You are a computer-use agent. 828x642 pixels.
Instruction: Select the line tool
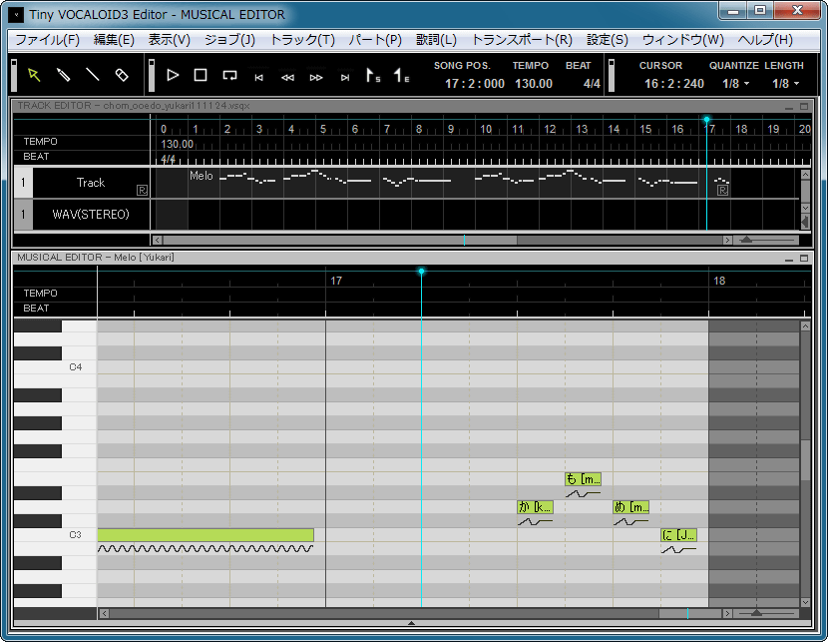pos(93,75)
